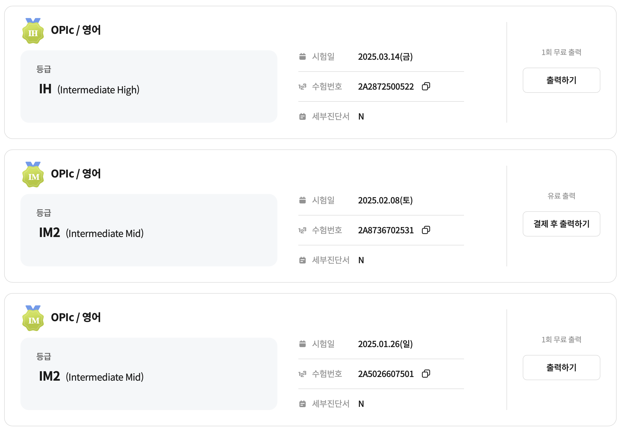Click the IM medal on January result

(33, 318)
